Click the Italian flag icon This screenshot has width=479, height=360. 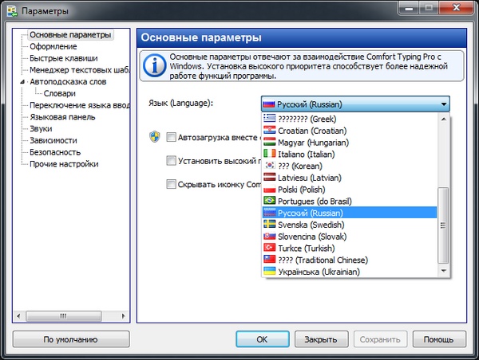(270, 153)
